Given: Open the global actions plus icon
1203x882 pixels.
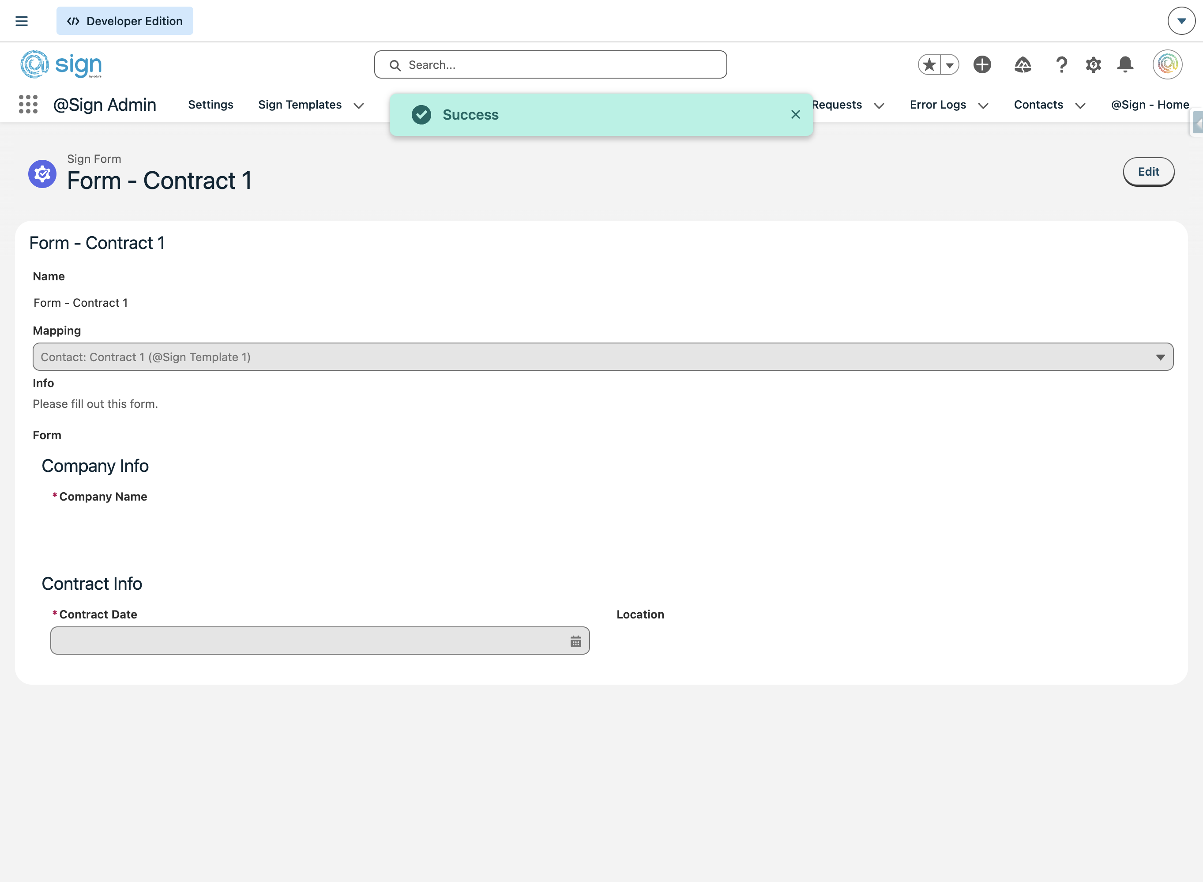Looking at the screenshot, I should pyautogui.click(x=982, y=64).
